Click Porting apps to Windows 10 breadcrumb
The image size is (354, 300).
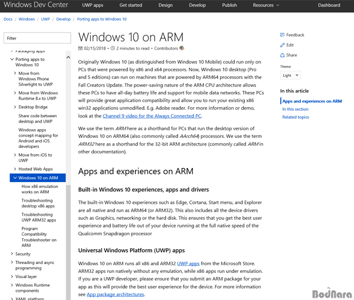point(102,19)
